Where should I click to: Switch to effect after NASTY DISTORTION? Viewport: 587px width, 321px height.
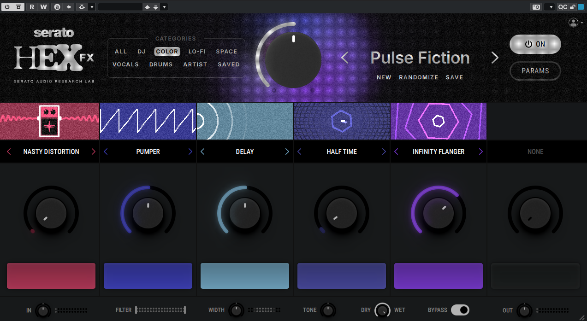click(x=94, y=152)
